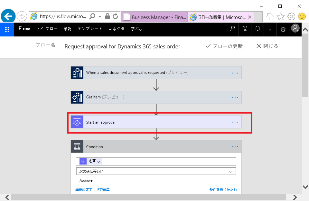
Task: Click the 条件を折りたたむ link
Action: click(x=223, y=190)
